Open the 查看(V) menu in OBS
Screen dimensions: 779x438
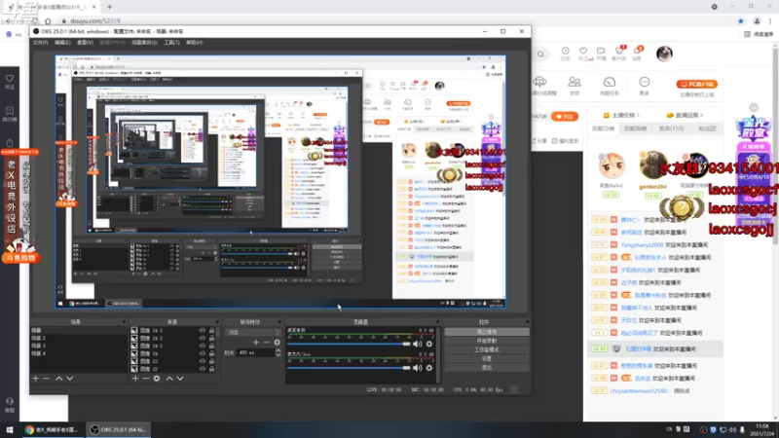pos(85,43)
